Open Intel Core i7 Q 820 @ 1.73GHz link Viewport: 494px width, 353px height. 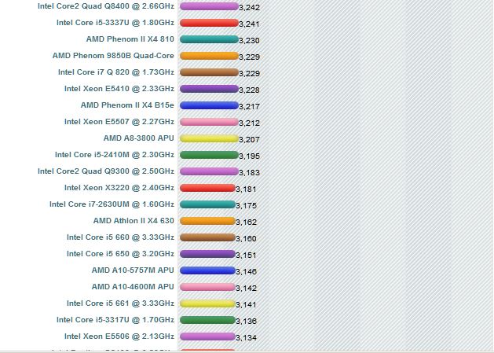pyautogui.click(x=116, y=72)
